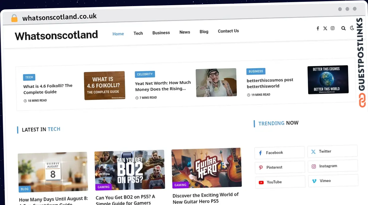368x205 pixels.
Task: Click the padlock icon in address bar
Action: click(x=14, y=18)
